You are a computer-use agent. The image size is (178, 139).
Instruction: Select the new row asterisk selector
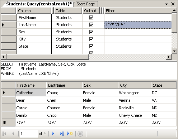[x=8, y=123]
